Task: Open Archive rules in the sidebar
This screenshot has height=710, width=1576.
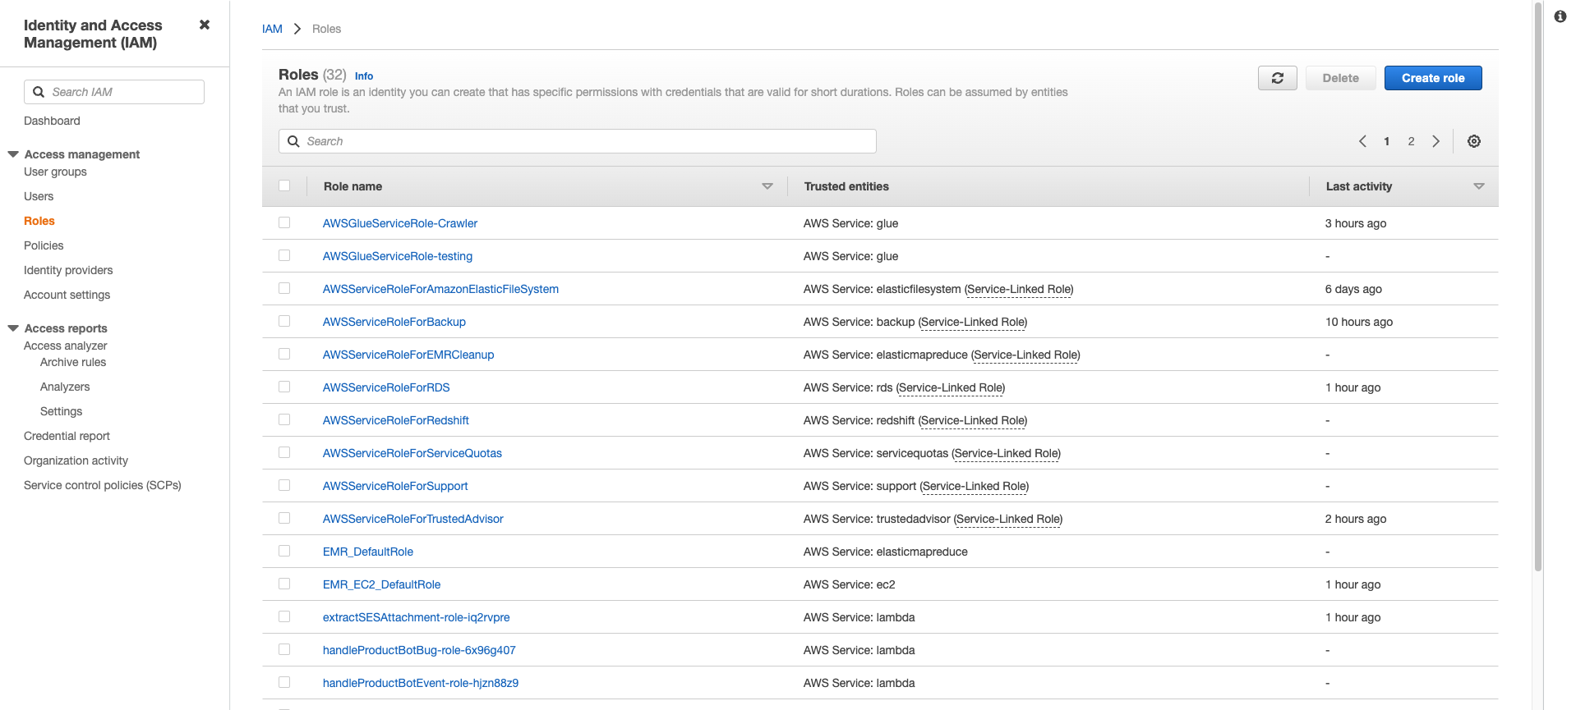Action: pyautogui.click(x=73, y=362)
